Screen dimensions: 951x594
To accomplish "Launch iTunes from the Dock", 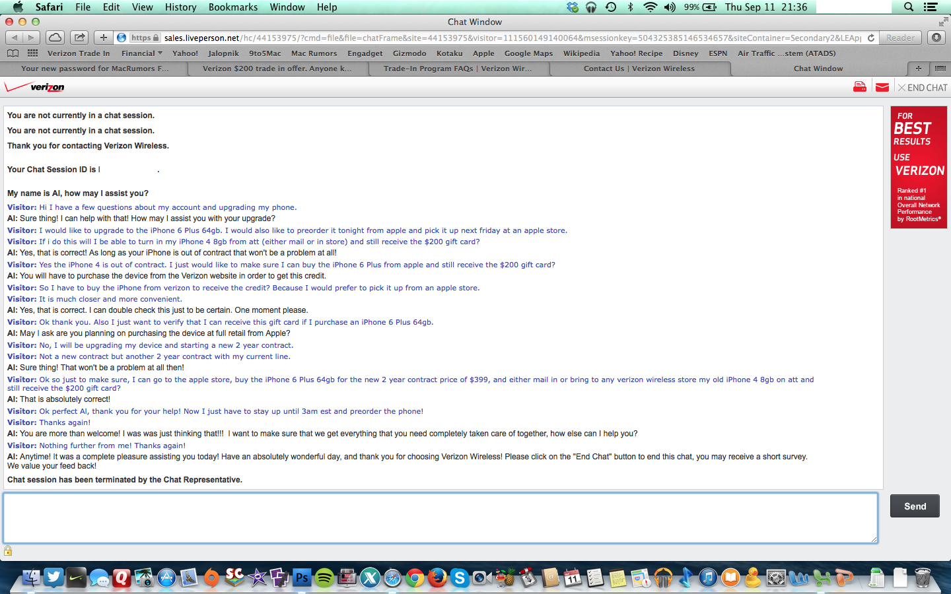I will click(708, 578).
